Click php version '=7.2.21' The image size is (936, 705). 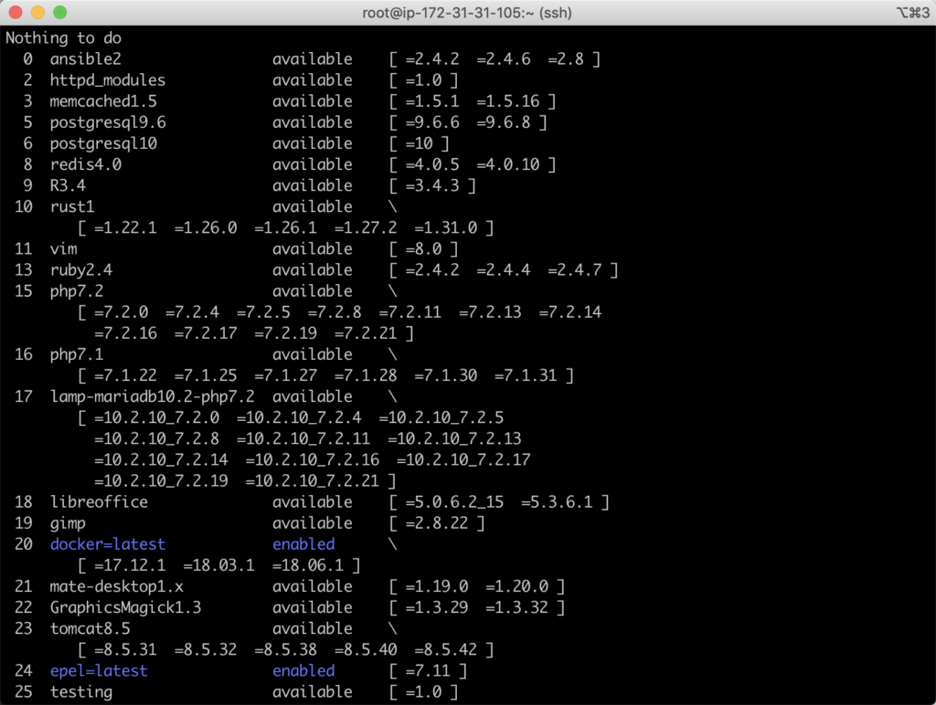tap(366, 333)
